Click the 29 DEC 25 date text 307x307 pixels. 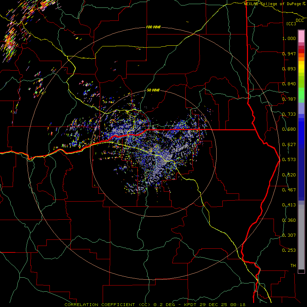[x=214, y=305]
